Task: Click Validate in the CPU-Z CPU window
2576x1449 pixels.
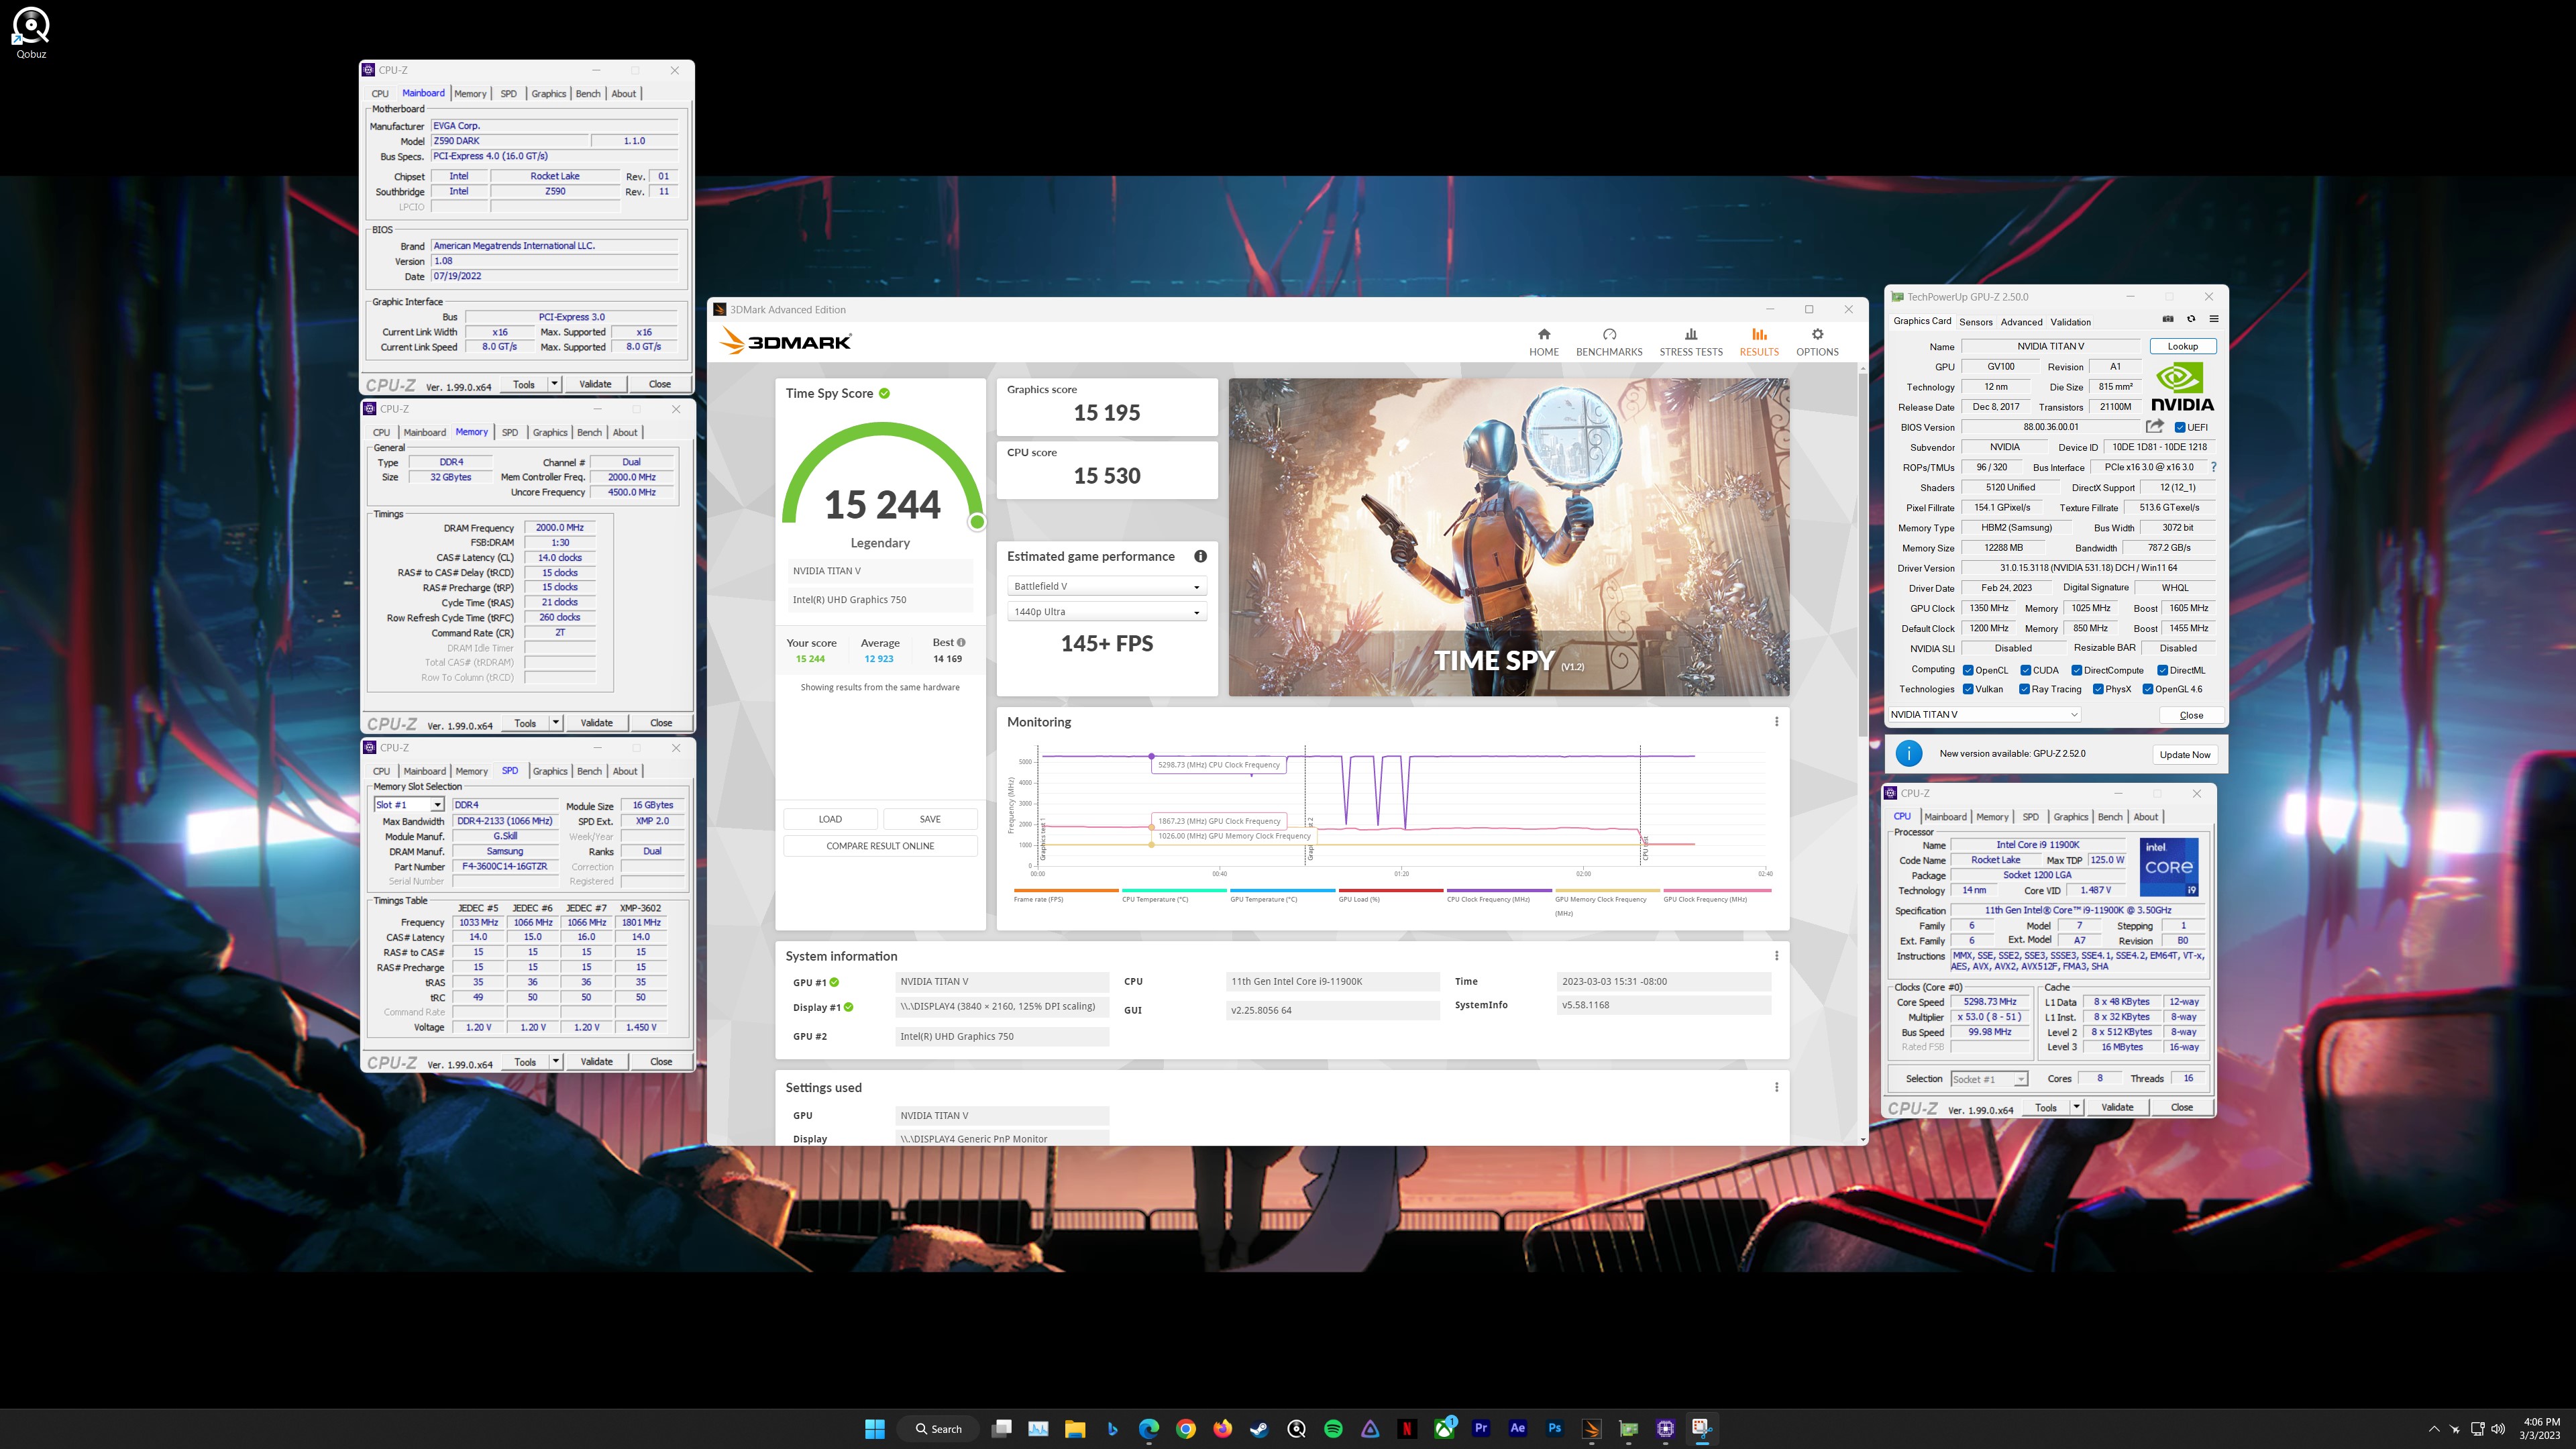Action: 2116,1107
